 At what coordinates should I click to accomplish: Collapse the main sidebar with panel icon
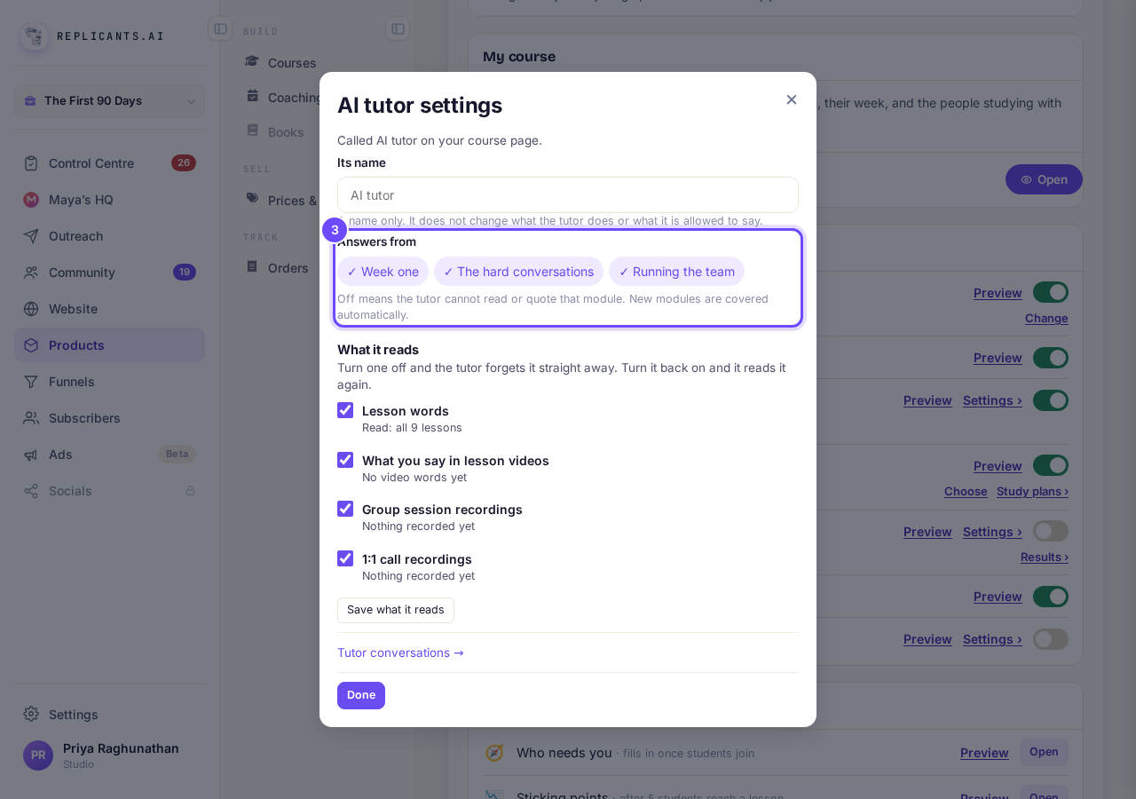[220, 28]
